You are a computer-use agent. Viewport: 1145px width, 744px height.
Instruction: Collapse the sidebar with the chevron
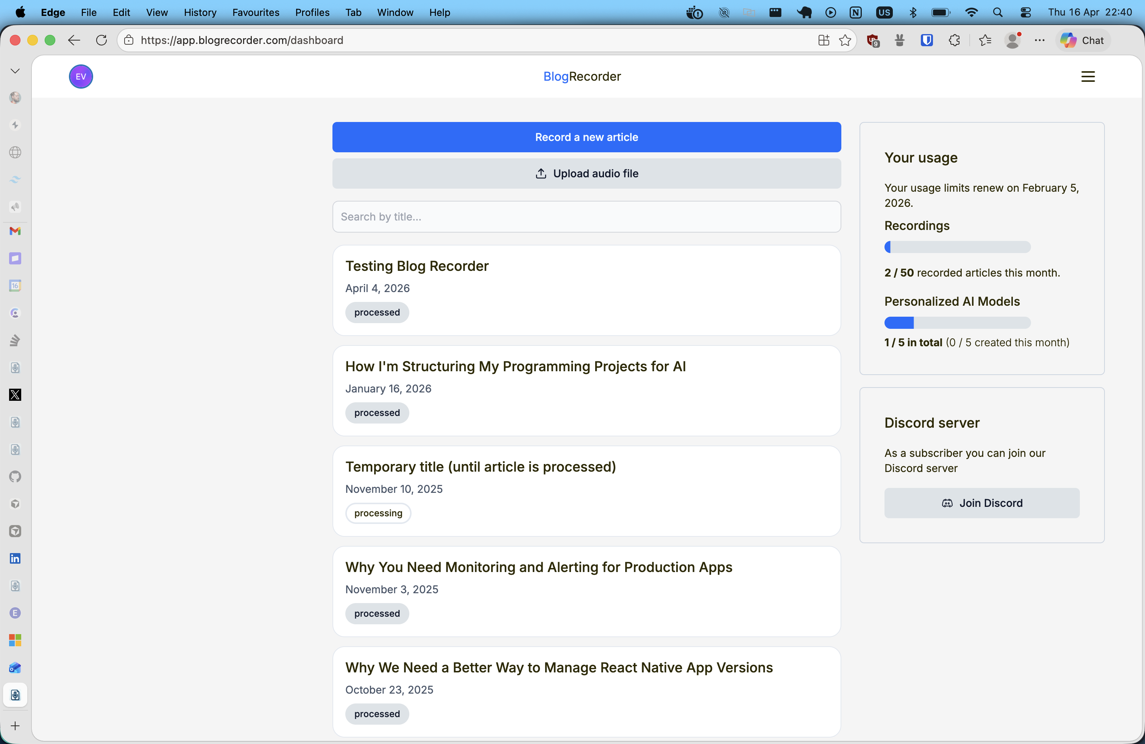[15, 70]
